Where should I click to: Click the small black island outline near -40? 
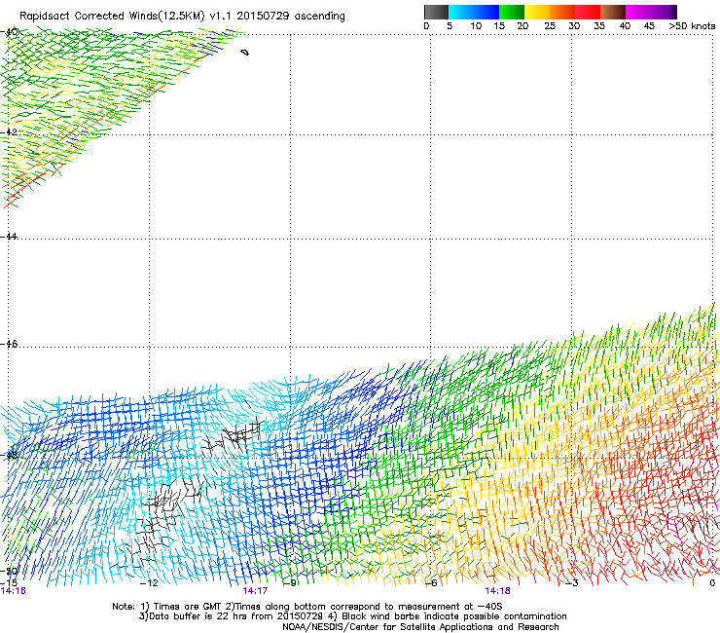point(245,53)
